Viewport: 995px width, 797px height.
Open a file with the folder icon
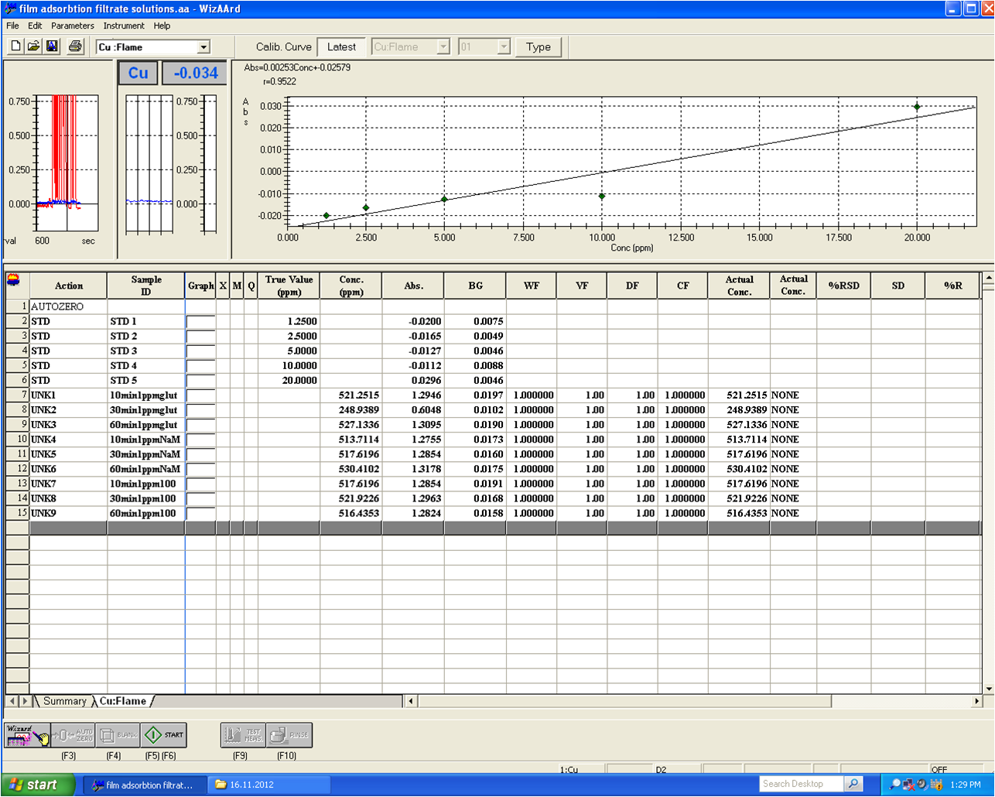pyautogui.click(x=33, y=46)
